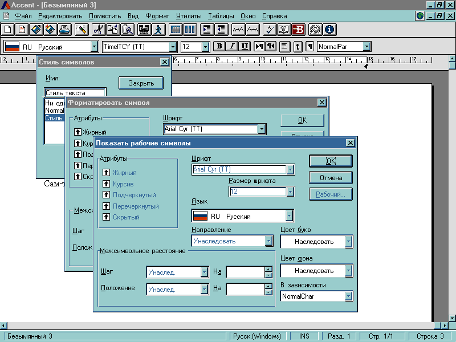The image size is (456, 342).
Task: Click the Размер шрифта size field
Action: 257,192
